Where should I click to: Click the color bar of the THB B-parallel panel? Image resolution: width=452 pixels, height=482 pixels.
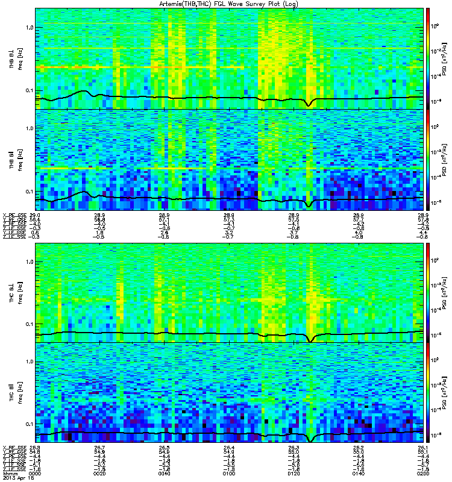click(427, 160)
